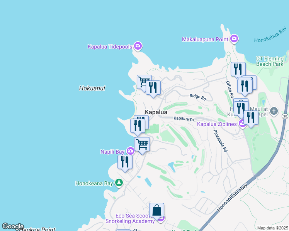
Task: Open the Napili Bay camera pin
Action: 131,151
